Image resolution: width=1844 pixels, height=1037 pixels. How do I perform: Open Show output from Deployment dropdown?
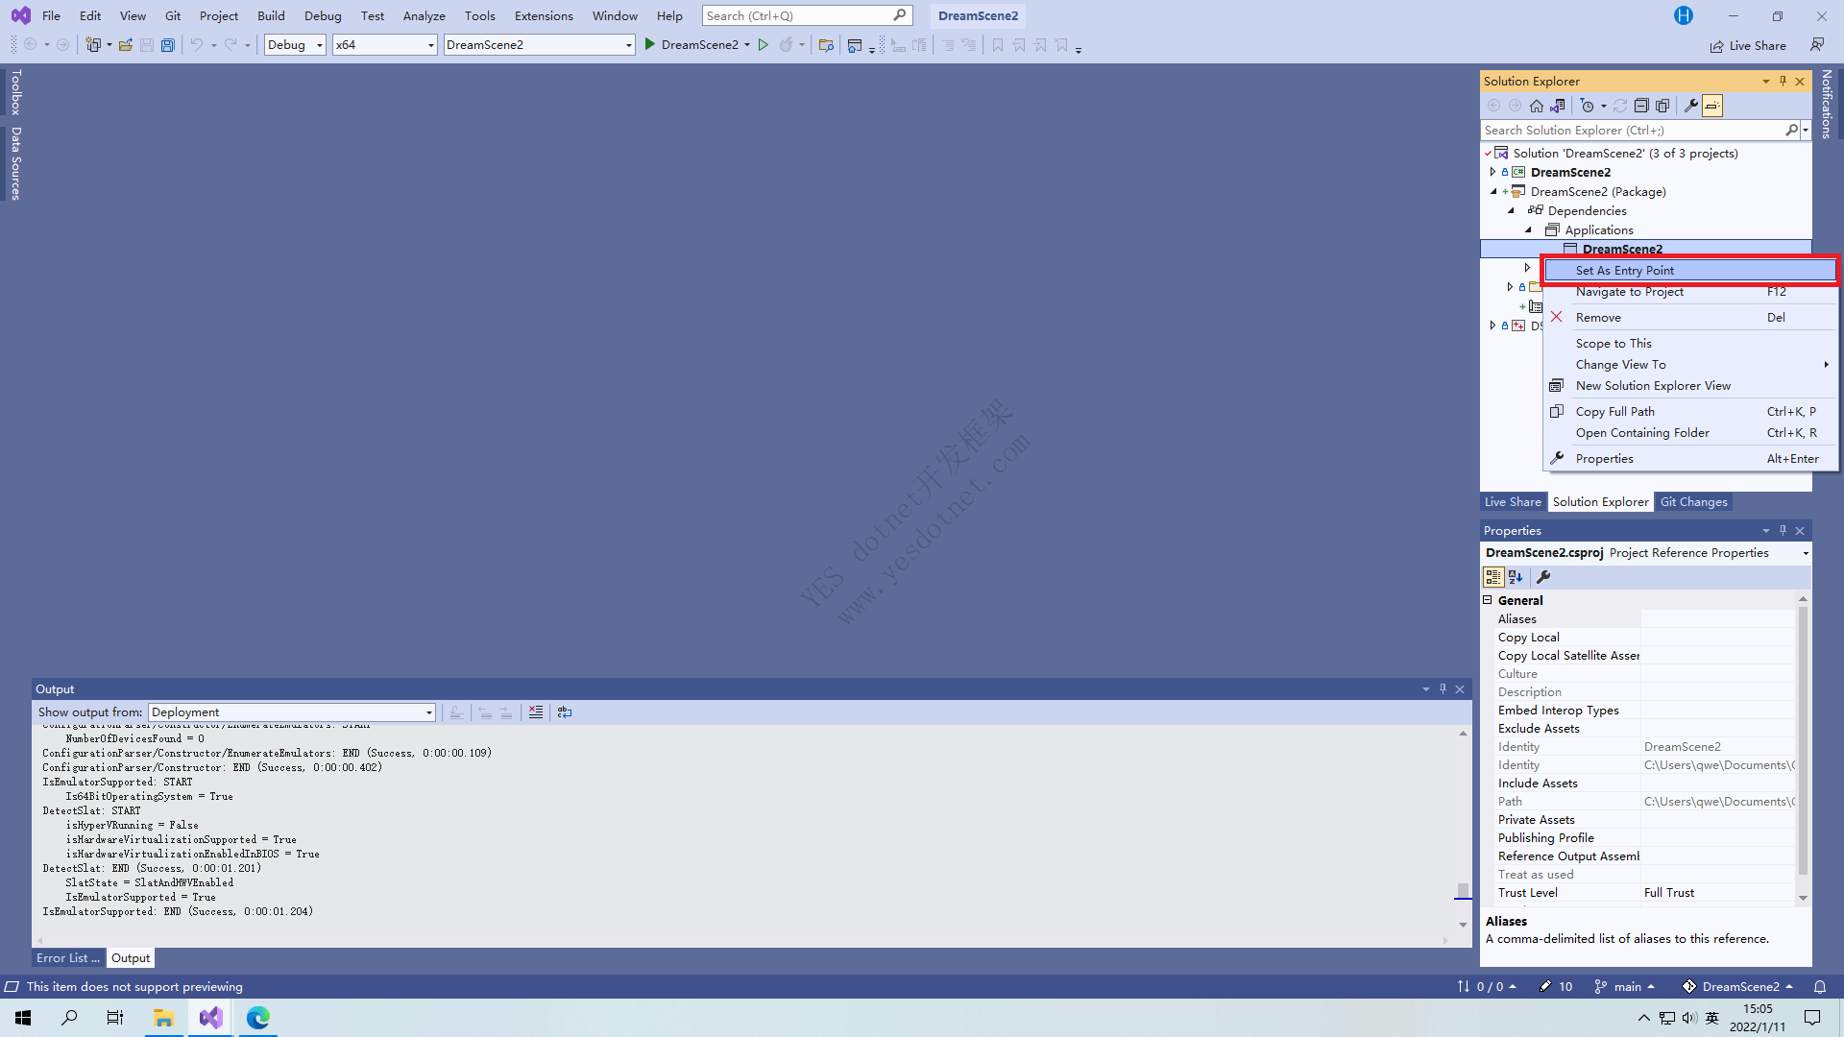292,712
